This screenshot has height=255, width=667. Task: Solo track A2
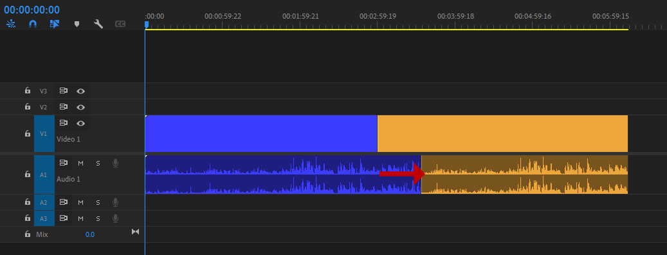click(98, 202)
